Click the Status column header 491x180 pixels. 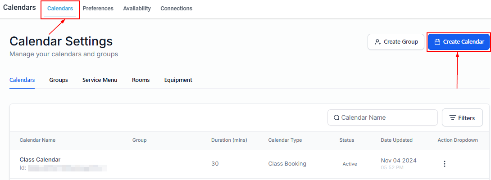click(347, 140)
